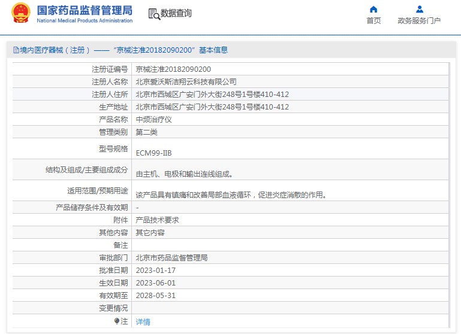Go to 首页 link
The height and width of the screenshot is (334, 461).
(373, 20)
